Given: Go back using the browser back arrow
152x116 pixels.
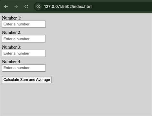Looking at the screenshot, I should [6, 7].
